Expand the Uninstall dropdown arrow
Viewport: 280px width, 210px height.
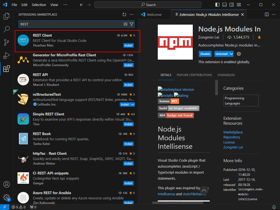click(x=231, y=54)
